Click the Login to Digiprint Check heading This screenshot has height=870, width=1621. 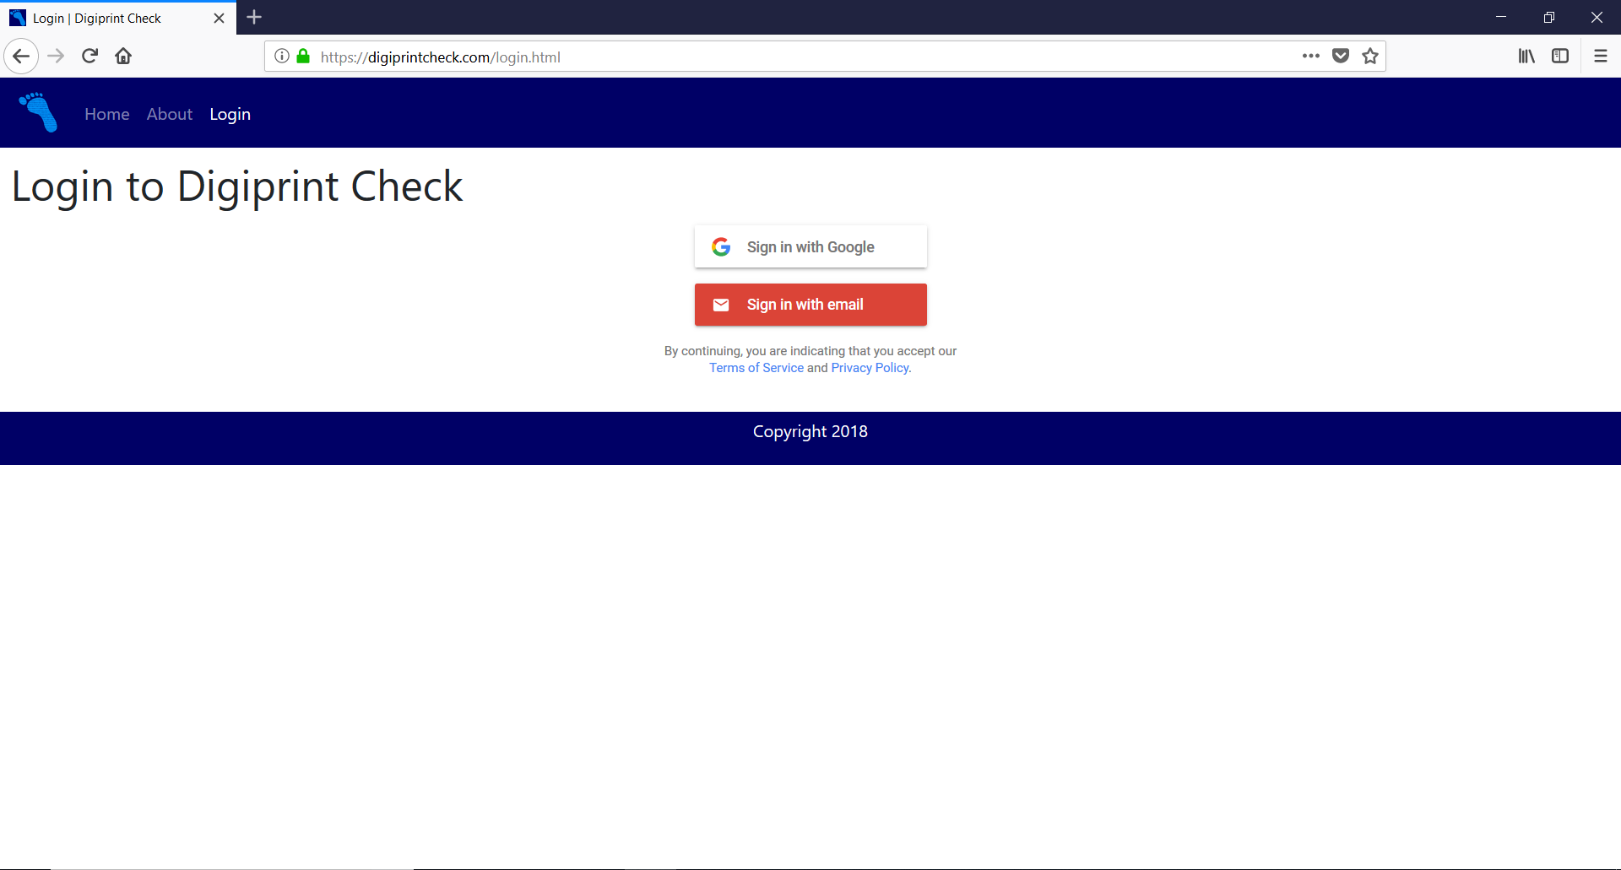pyautogui.click(x=237, y=186)
